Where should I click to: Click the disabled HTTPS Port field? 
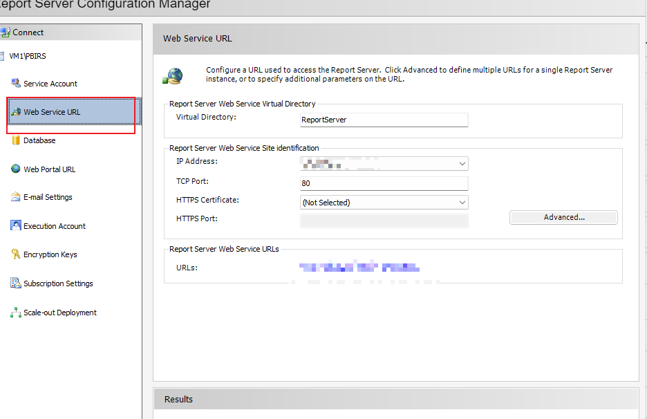tap(384, 221)
